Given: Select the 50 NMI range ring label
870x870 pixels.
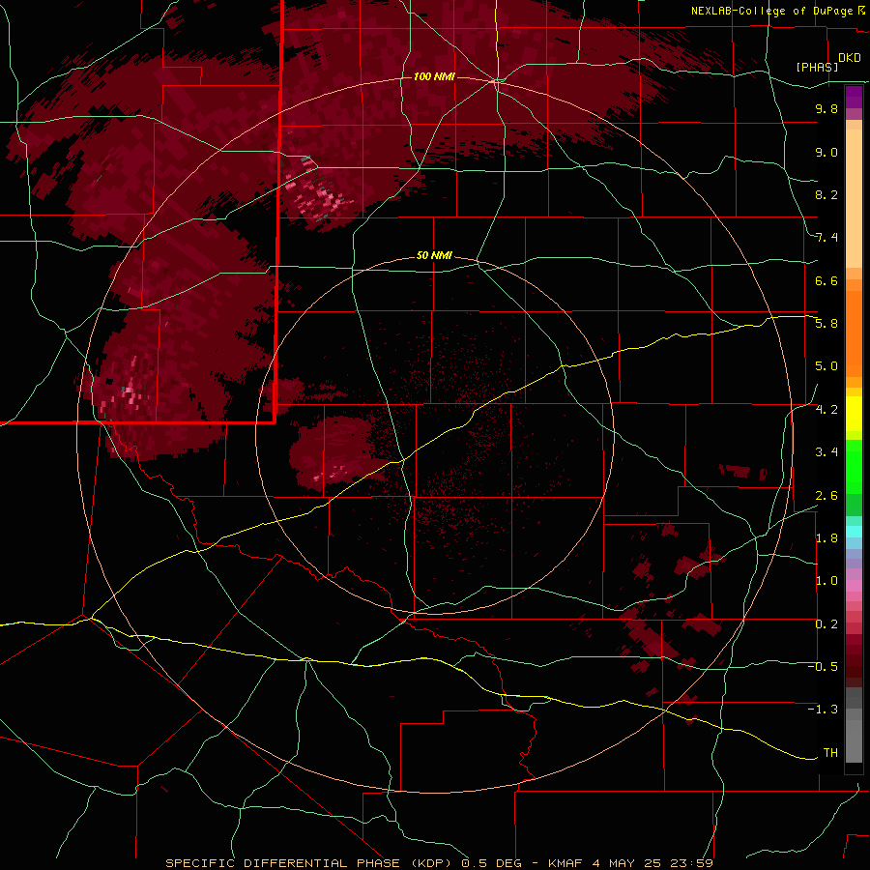Looking at the screenshot, I should pos(434,256).
